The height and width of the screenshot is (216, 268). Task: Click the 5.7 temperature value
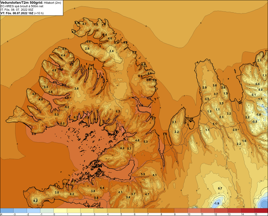click(x=129, y=149)
